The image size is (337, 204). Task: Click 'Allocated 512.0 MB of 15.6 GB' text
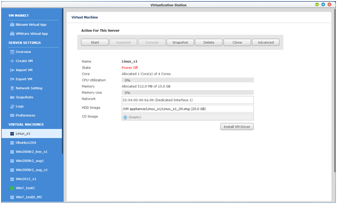pos(146,87)
